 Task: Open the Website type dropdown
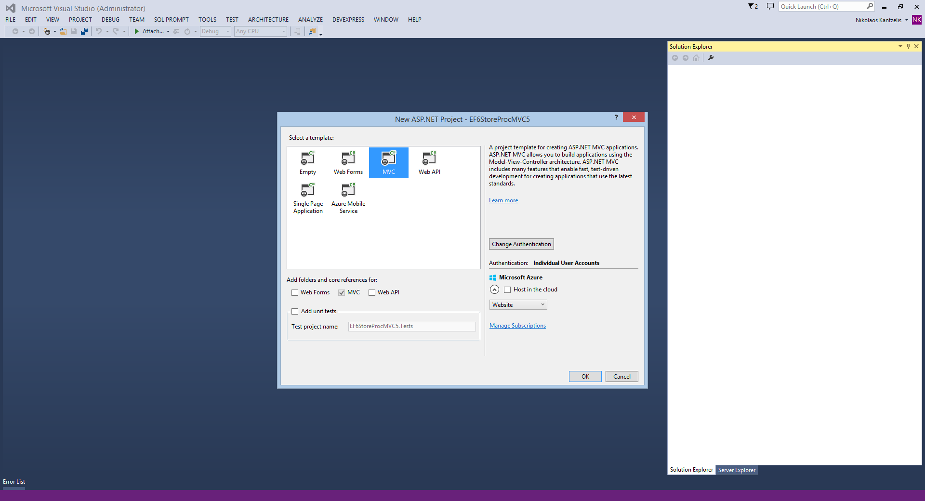click(518, 305)
